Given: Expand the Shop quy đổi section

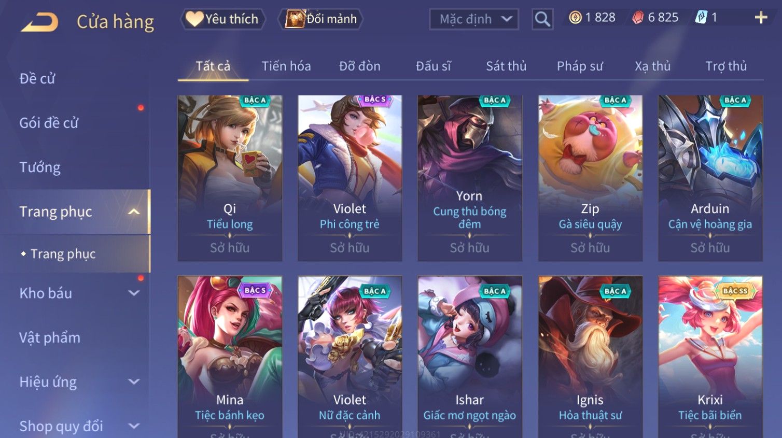Looking at the screenshot, I should pos(134,426).
